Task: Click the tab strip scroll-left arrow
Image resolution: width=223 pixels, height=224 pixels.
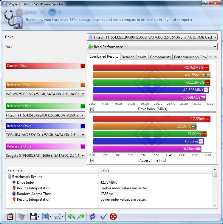Action: click(x=210, y=56)
